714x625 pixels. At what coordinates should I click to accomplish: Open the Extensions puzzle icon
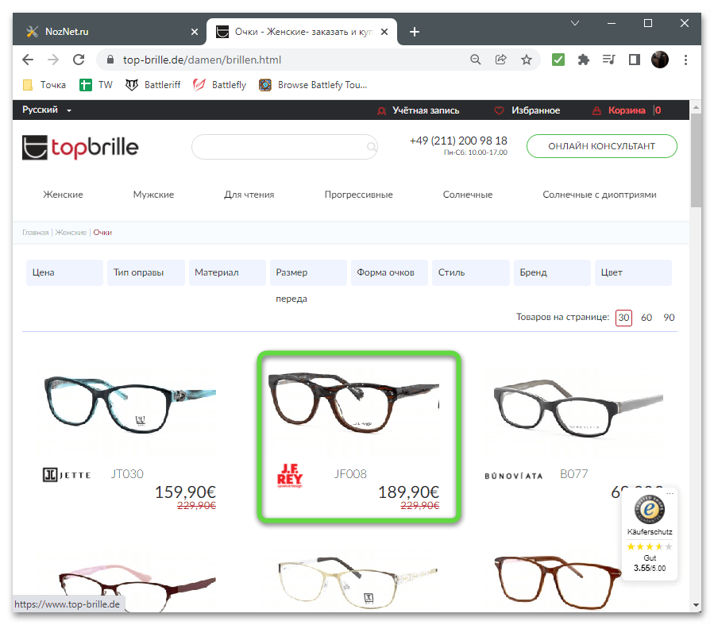coord(583,60)
